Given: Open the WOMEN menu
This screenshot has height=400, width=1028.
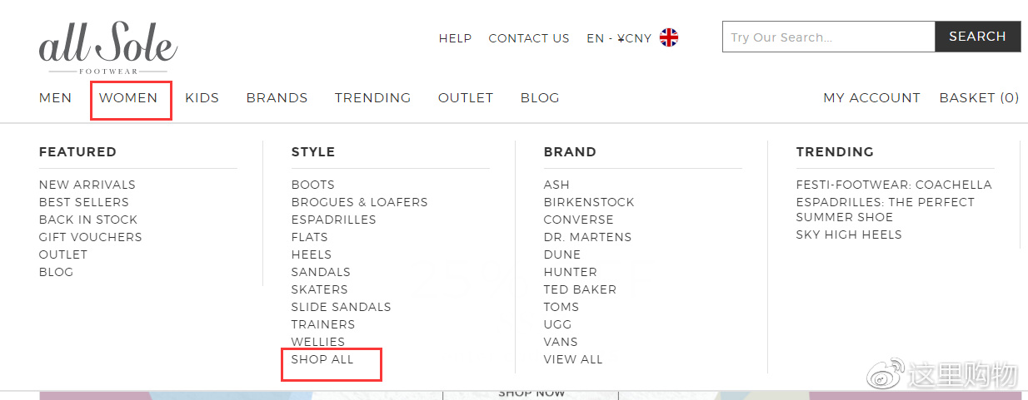Looking at the screenshot, I should click(128, 98).
